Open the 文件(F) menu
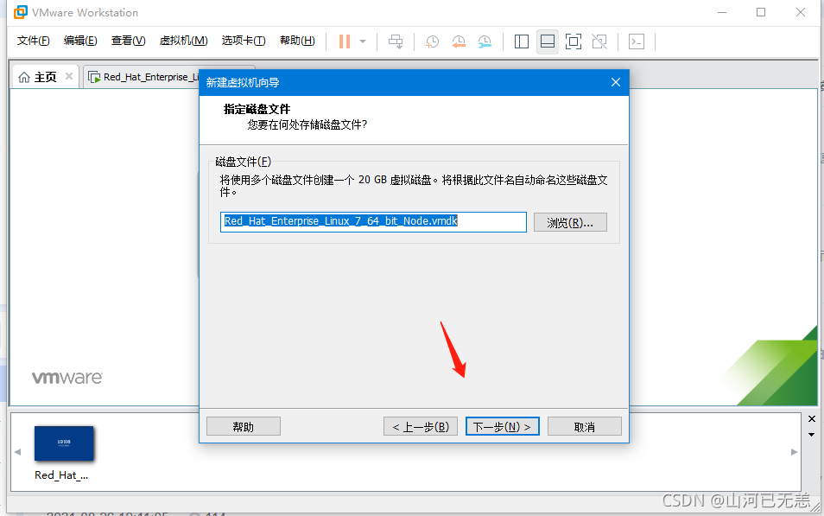The image size is (824, 516). click(x=33, y=41)
